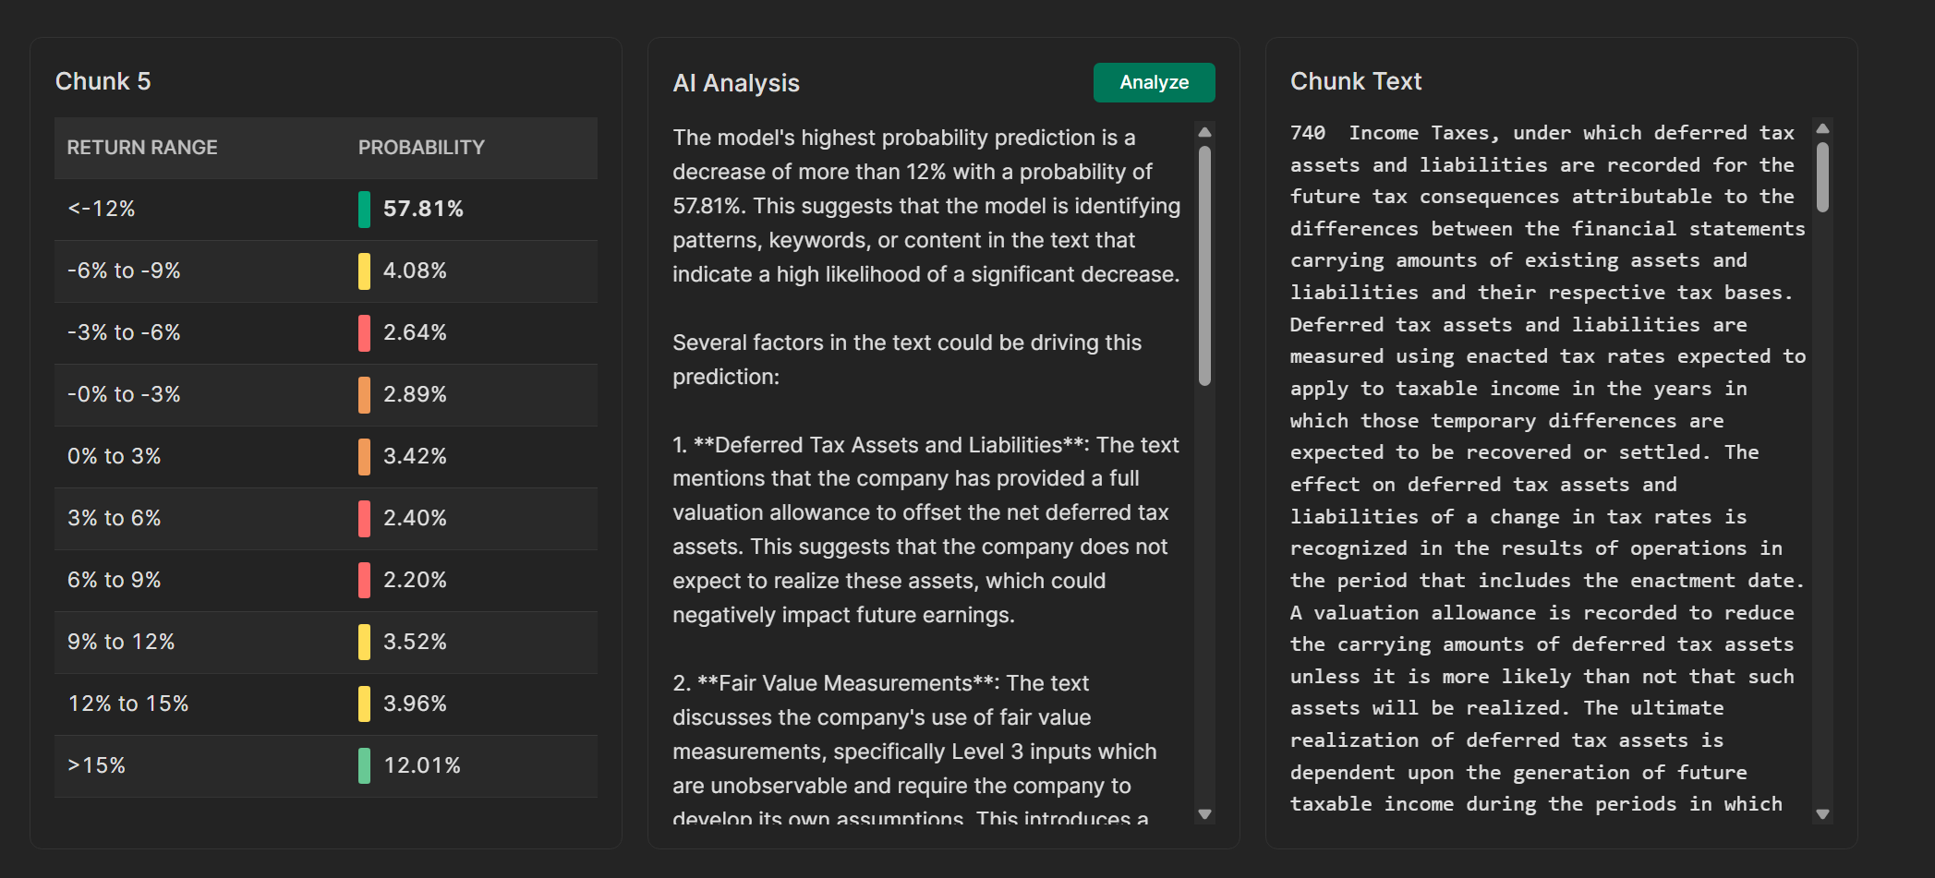Screen dimensions: 1935x878
Task: Click the up arrow on AI Analysis scrollbar
Action: [x=1204, y=132]
